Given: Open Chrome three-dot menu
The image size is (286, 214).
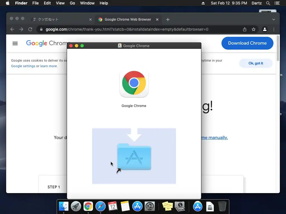Looking at the screenshot, I should (x=274, y=29).
